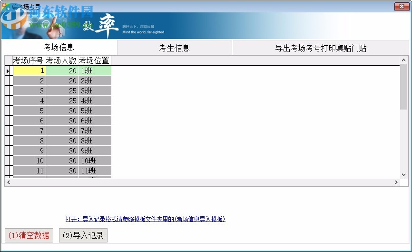Image resolution: width=412 pixels, height=252 pixels.
Task: Close the 编考场考号 window
Action: tap(402, 7)
